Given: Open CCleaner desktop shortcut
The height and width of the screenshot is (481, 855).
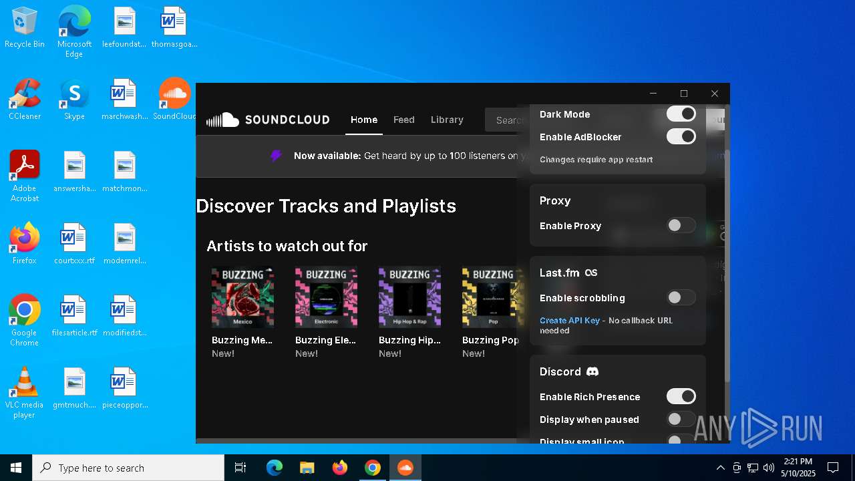Looking at the screenshot, I should (25, 100).
